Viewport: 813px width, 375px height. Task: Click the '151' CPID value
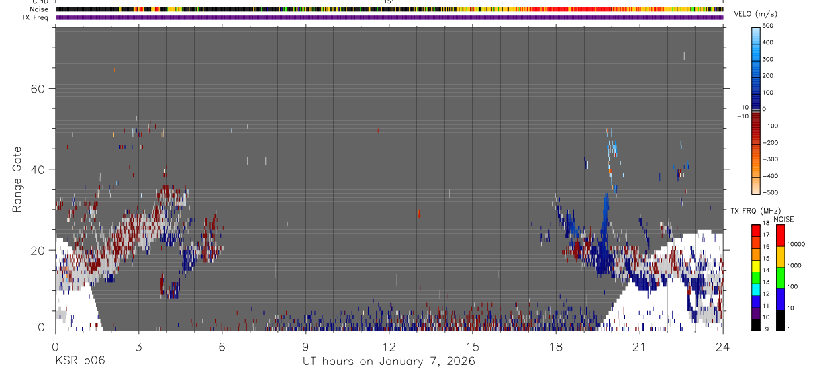click(389, 2)
